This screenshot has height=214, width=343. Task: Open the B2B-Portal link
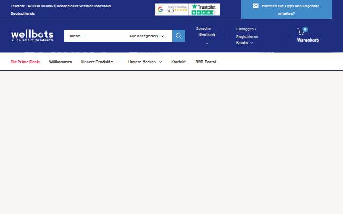[x=206, y=62]
